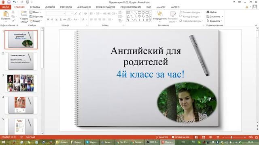259x145 pixels.
Task: Open the Раздел dropdown
Action: click(x=36, y=21)
